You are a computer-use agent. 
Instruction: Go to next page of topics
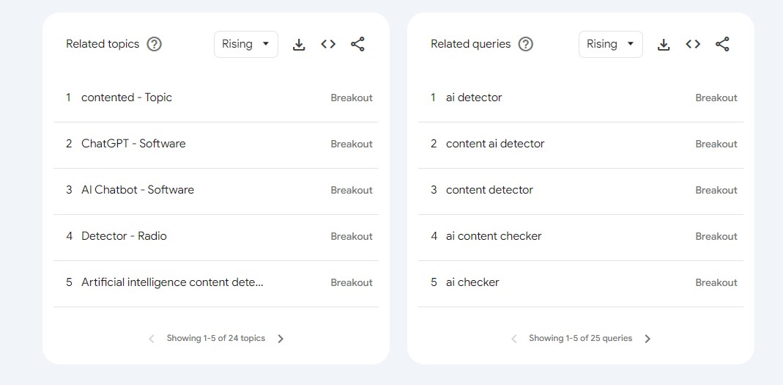point(281,339)
